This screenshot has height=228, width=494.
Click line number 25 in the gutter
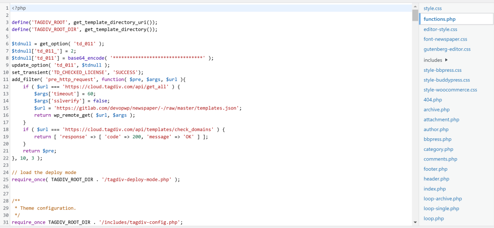[7, 179]
